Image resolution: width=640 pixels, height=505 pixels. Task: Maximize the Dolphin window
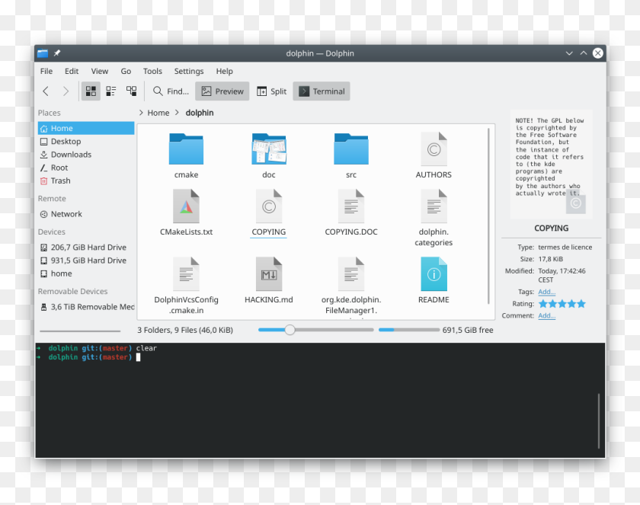(x=584, y=53)
